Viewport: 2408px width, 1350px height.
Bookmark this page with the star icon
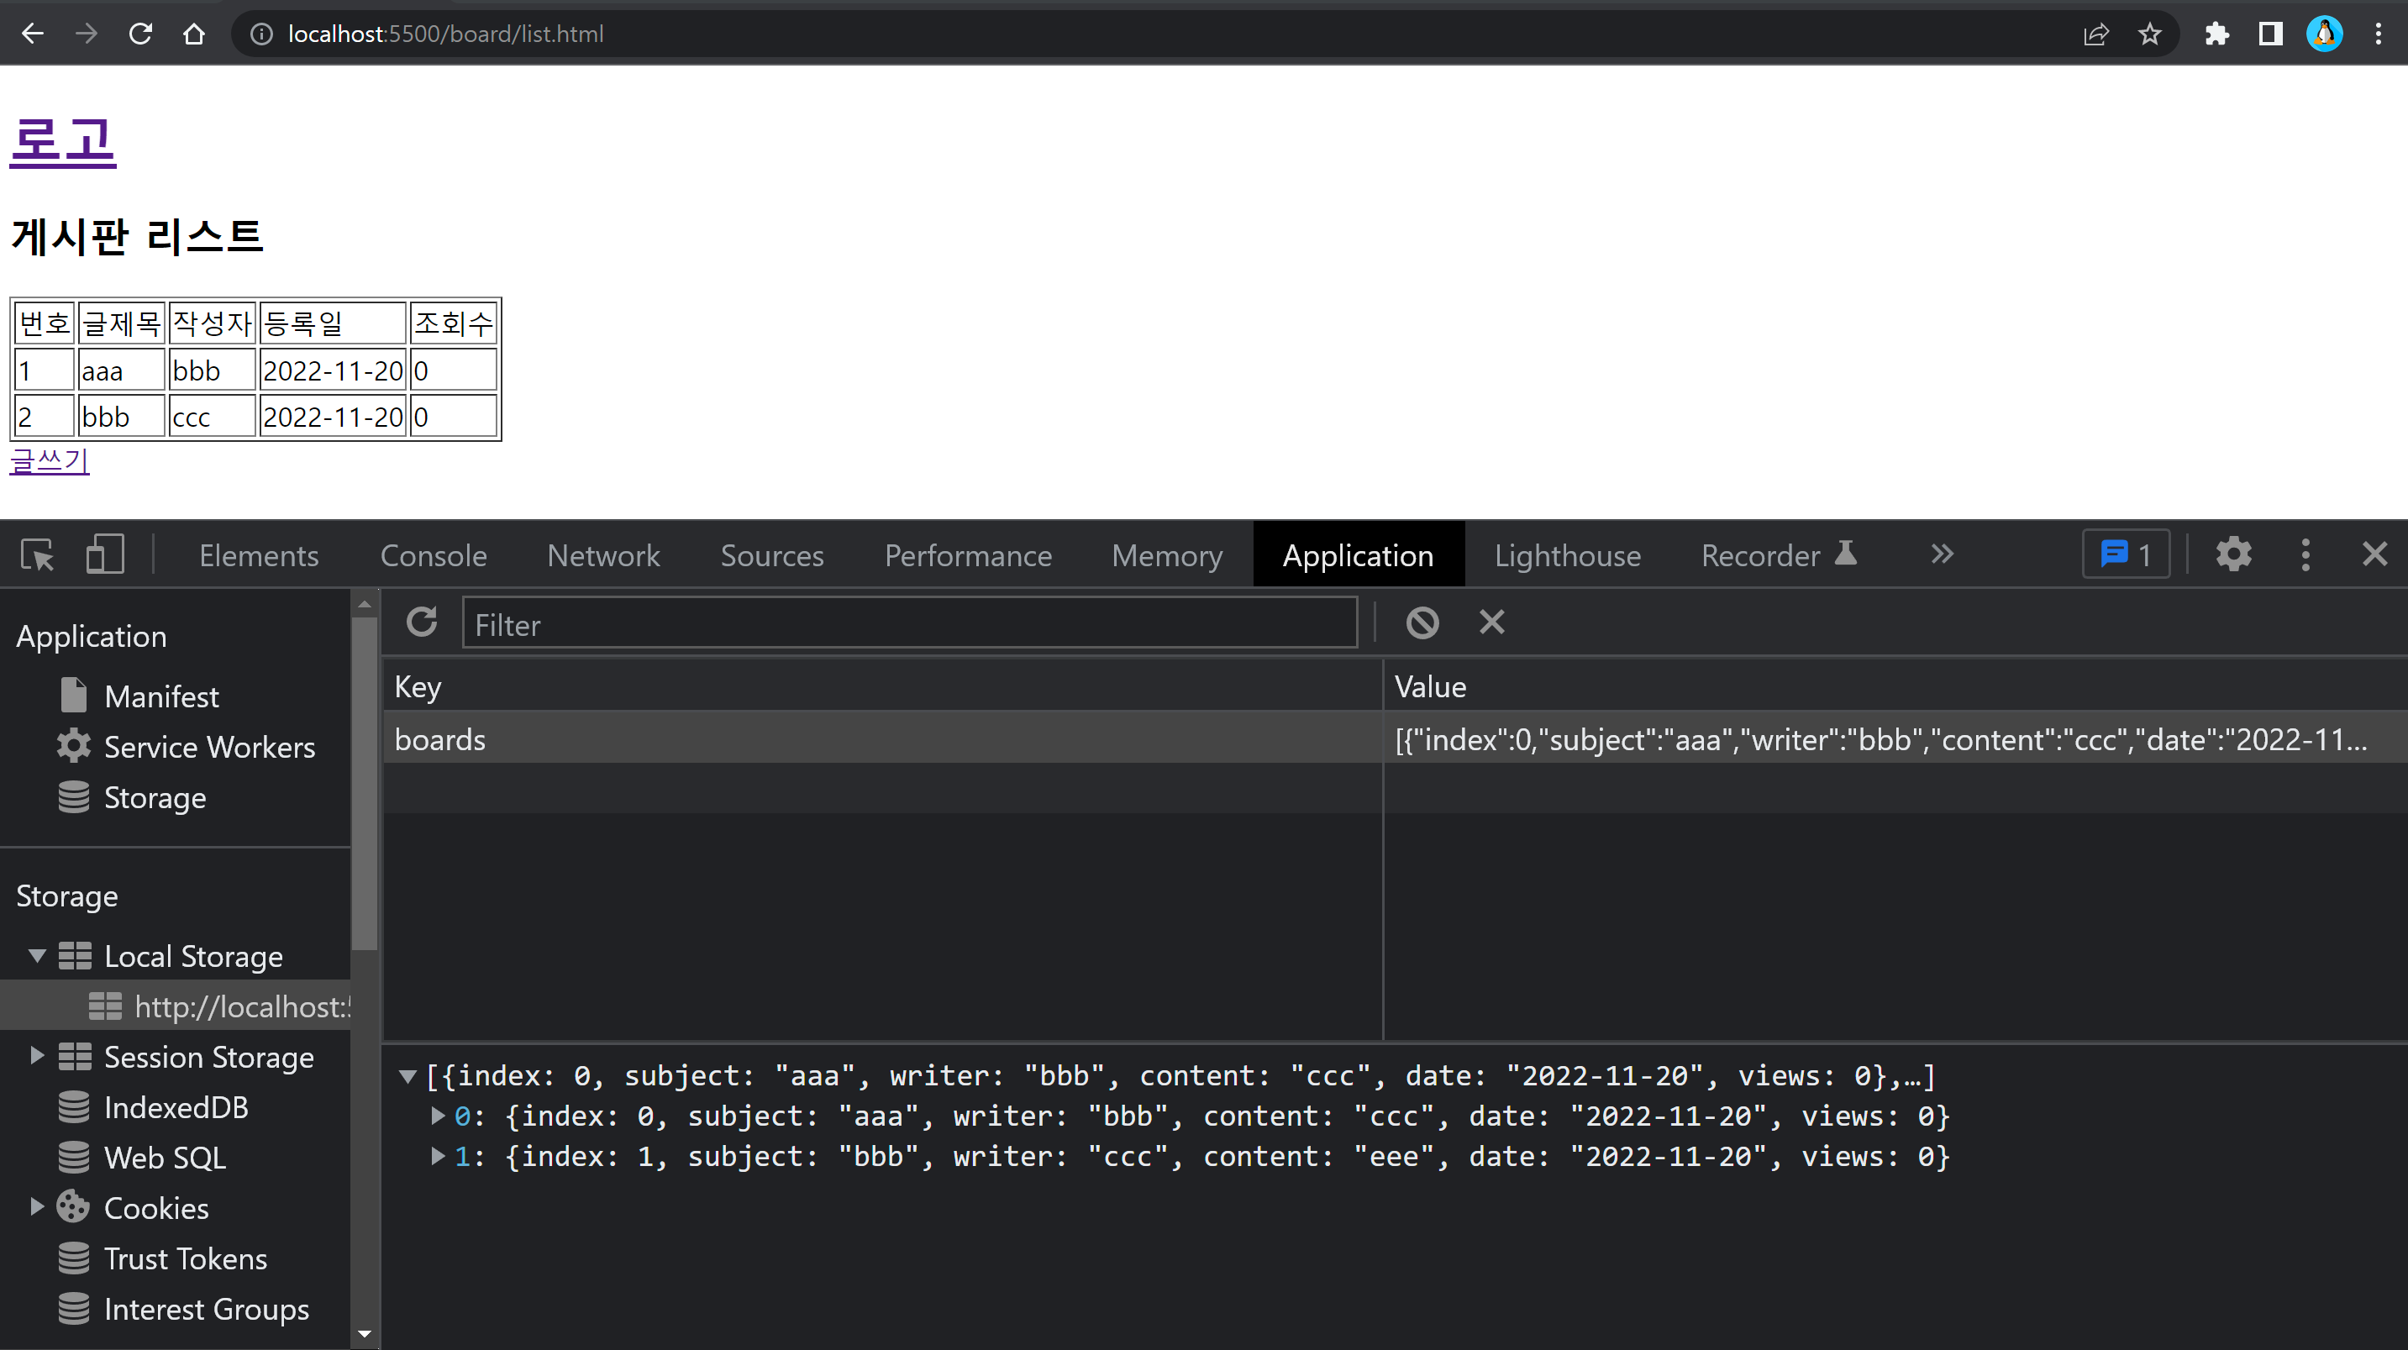coord(2150,34)
